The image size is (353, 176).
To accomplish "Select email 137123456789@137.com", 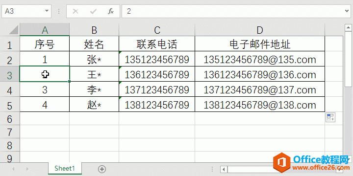I will [x=260, y=89].
